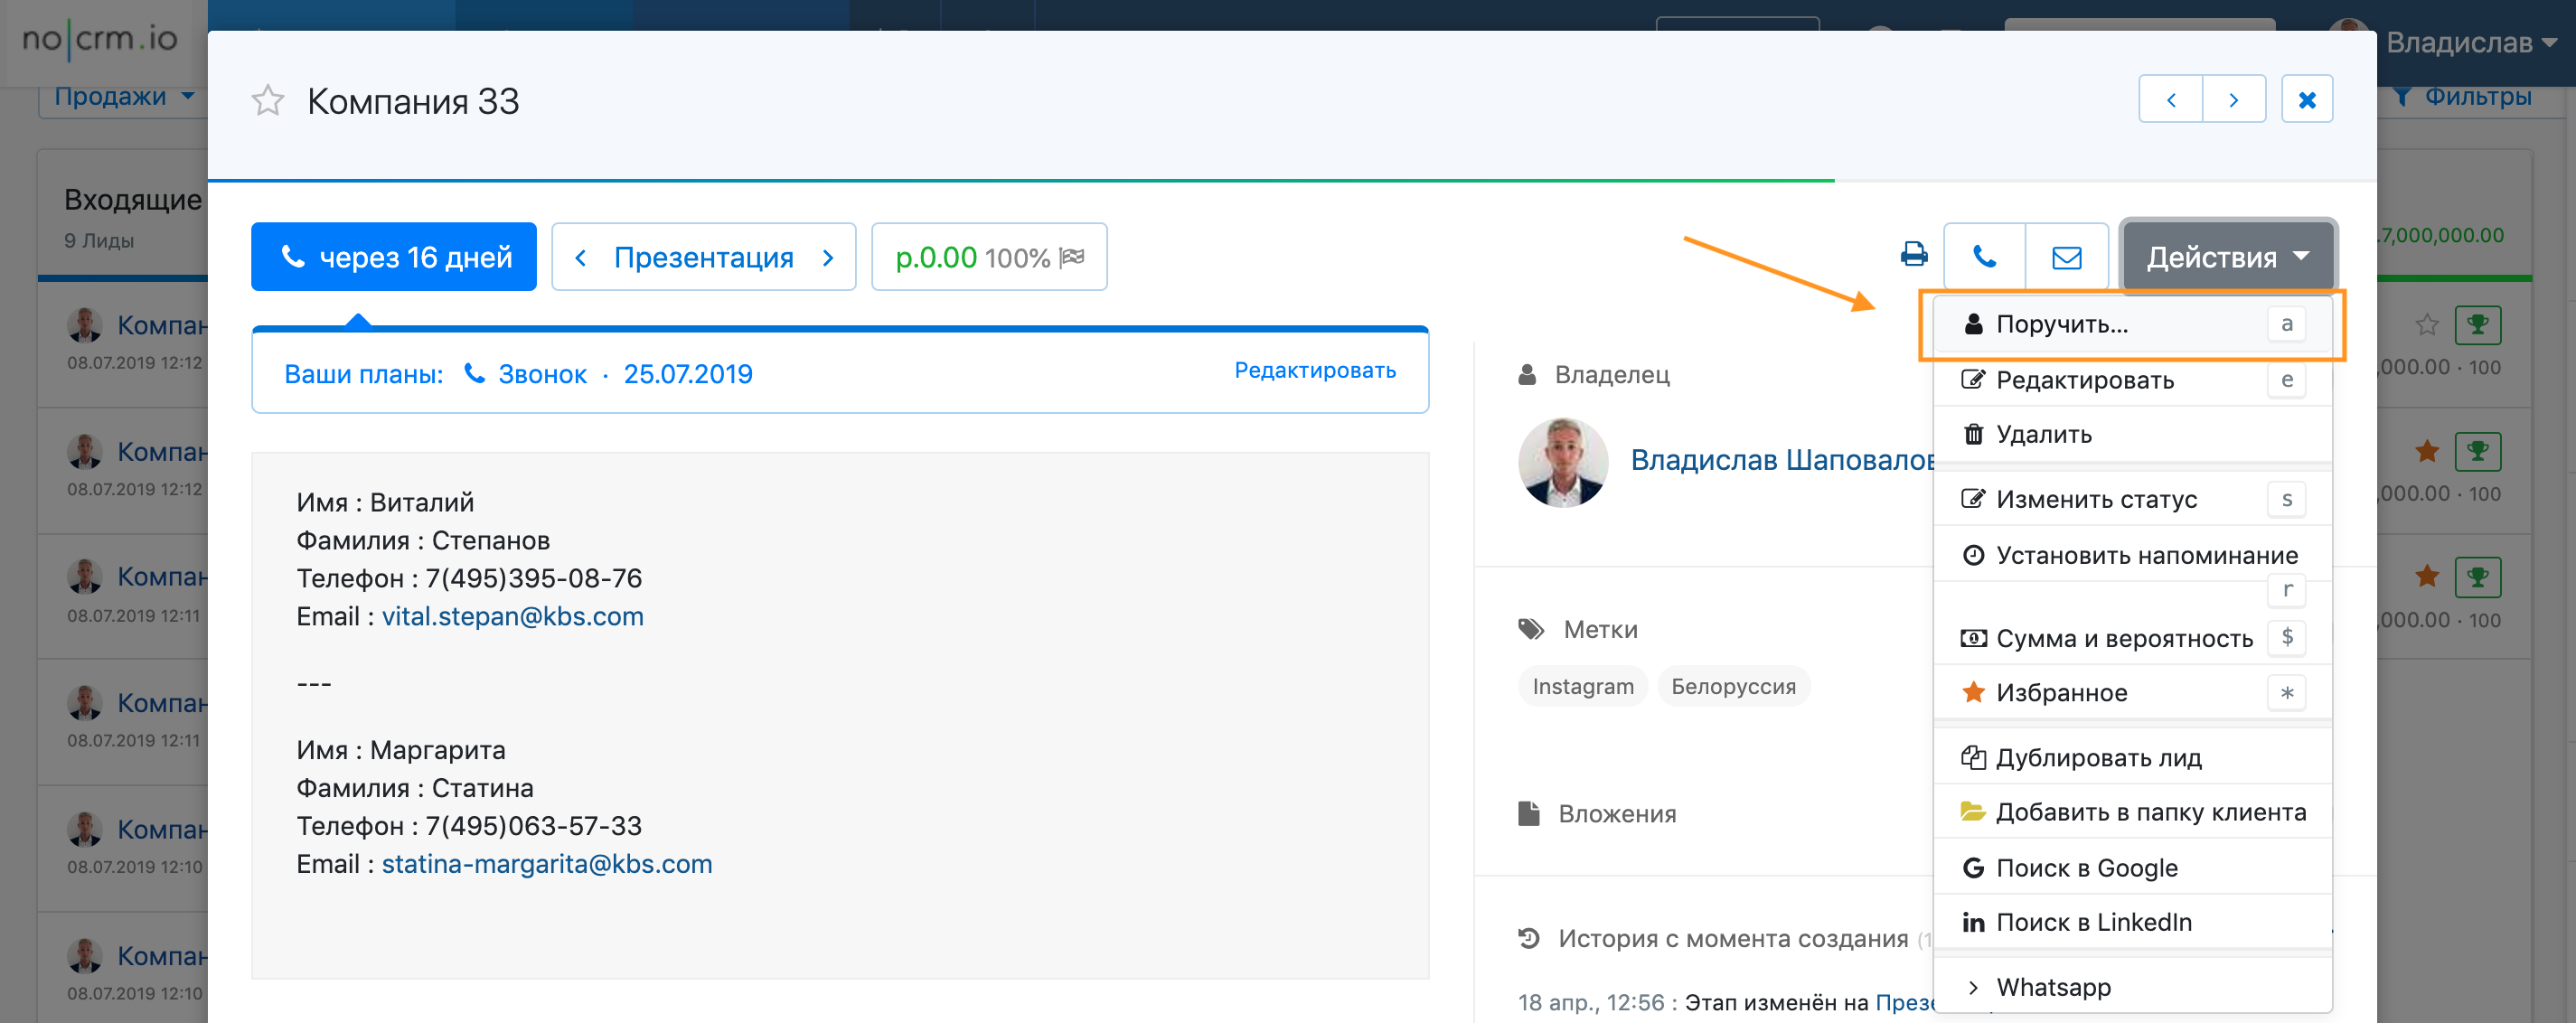Click the Instagram tag
The height and width of the screenshot is (1023, 2576).
pyautogui.click(x=1582, y=687)
